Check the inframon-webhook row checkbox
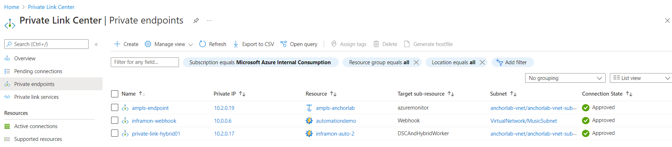The height and width of the screenshot is (147, 672). point(115,120)
